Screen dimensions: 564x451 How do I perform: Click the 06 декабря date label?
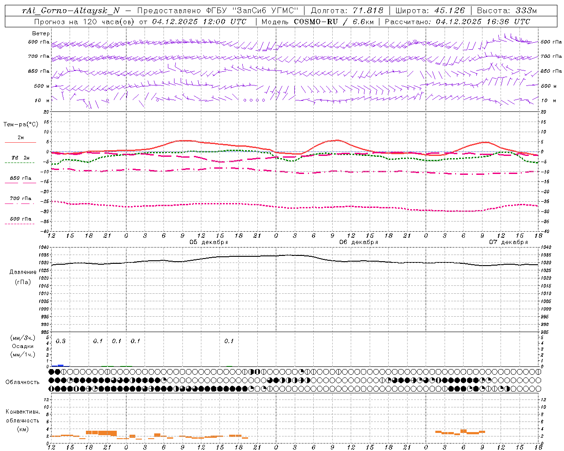pyautogui.click(x=359, y=242)
